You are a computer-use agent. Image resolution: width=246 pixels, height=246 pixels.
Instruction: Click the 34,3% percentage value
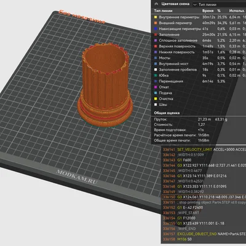tap(222, 23)
